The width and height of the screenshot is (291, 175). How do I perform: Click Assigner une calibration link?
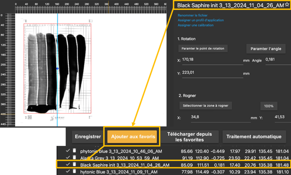click(195, 25)
